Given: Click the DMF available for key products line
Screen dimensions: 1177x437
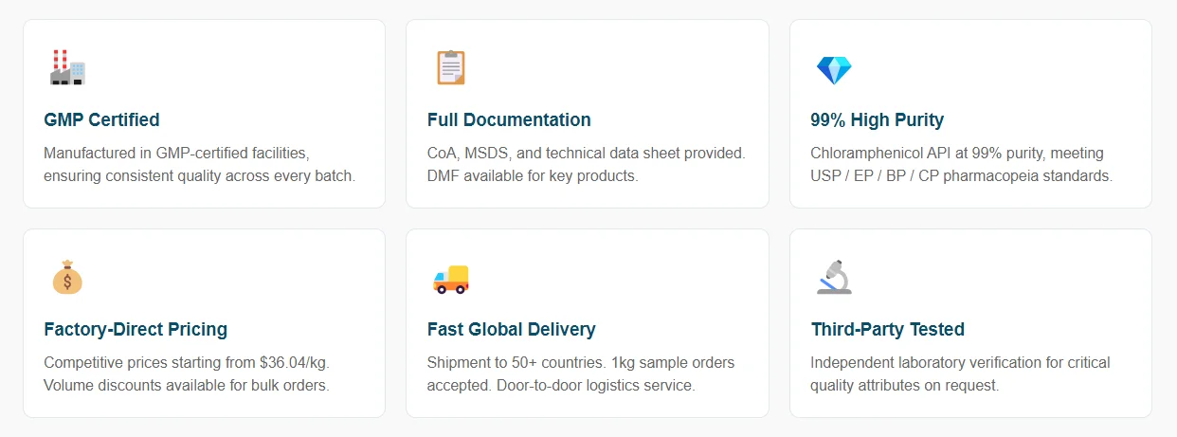Looking at the screenshot, I should click(x=533, y=176).
